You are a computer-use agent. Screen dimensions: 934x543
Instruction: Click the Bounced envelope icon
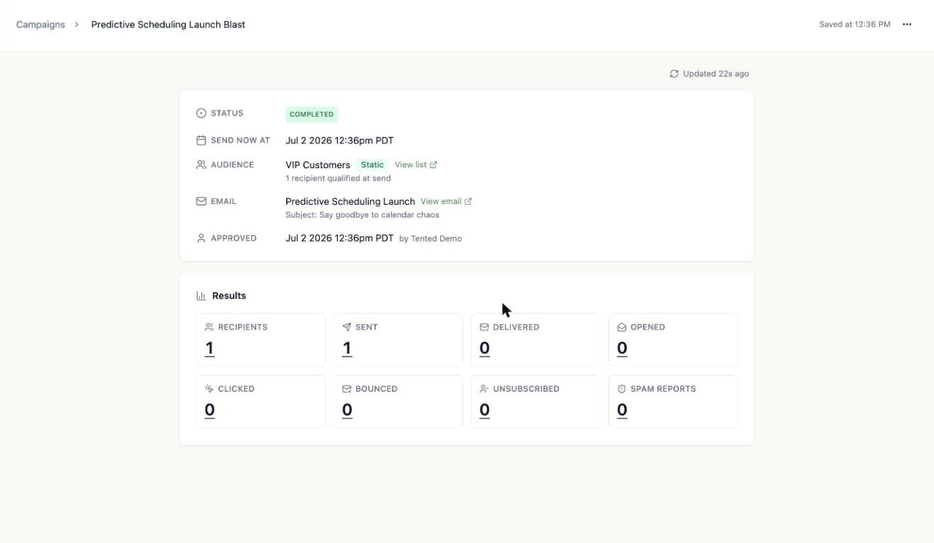tap(347, 388)
